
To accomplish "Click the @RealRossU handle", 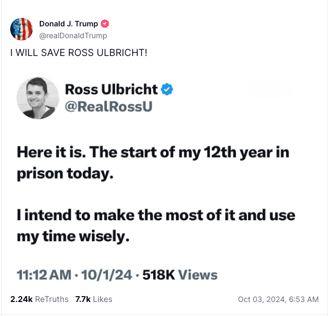I will click(x=108, y=107).
